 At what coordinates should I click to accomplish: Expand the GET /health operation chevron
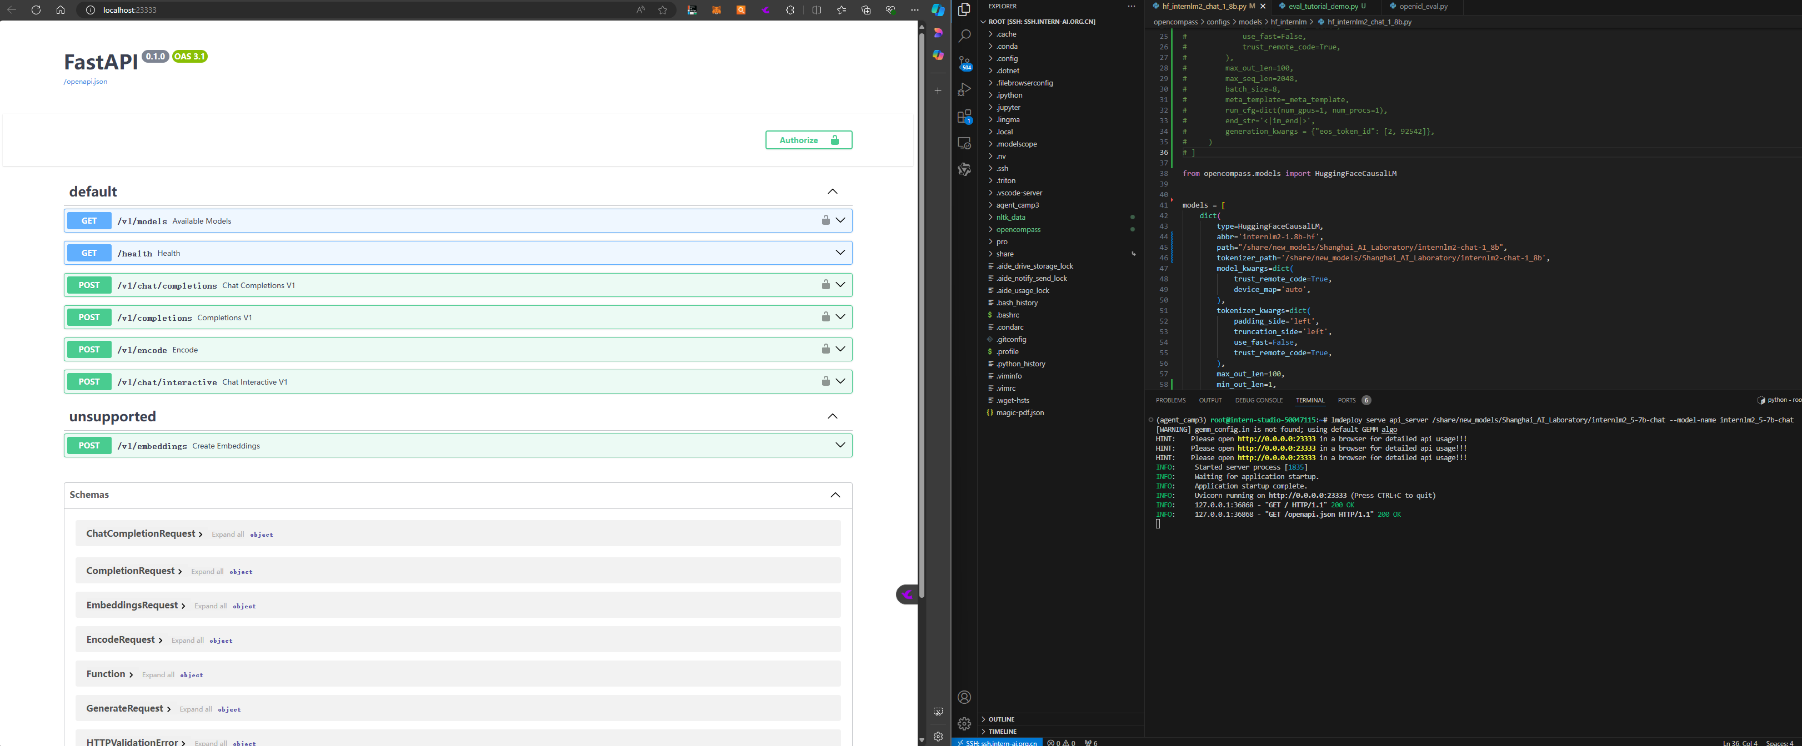pos(840,253)
